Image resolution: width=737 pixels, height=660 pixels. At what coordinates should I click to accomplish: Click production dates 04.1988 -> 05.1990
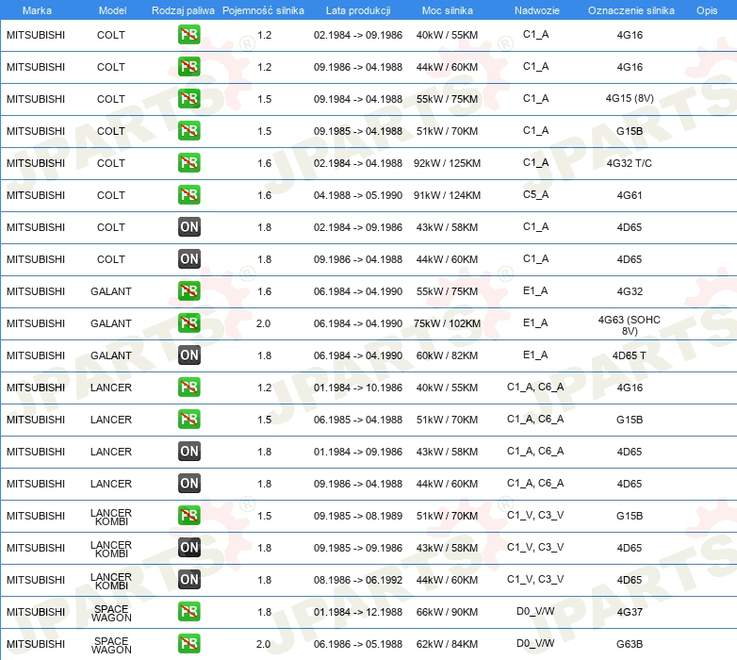point(358,195)
